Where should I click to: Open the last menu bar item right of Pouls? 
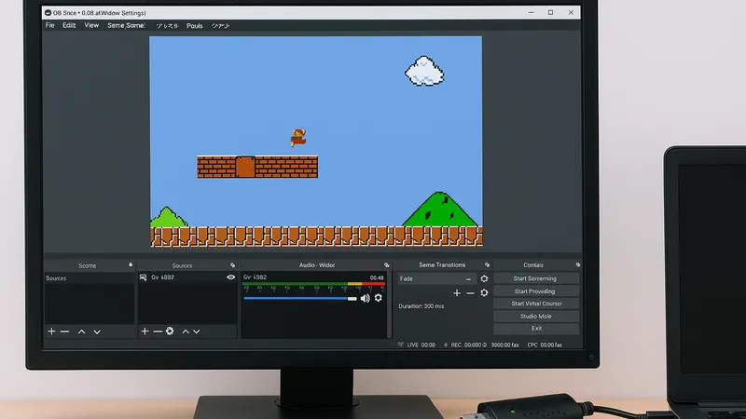[x=220, y=26]
